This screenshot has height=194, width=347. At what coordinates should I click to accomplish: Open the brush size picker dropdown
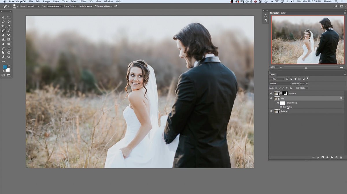tap(17, 6)
